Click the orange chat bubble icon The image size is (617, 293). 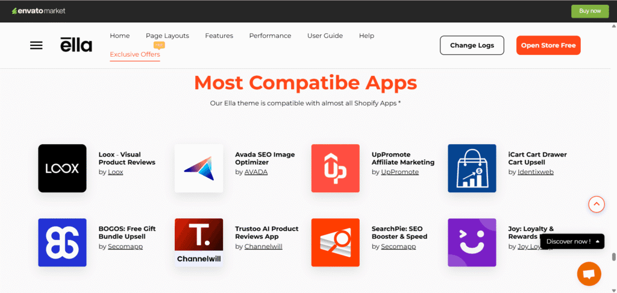coord(589,274)
